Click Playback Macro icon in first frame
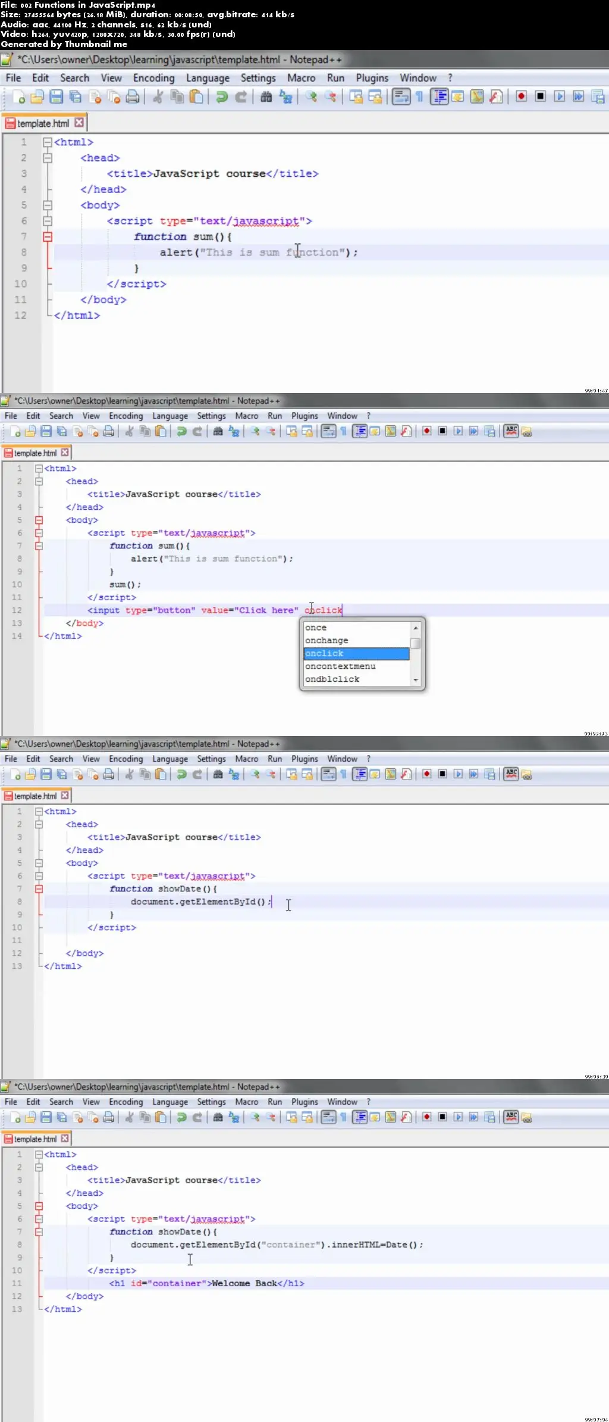The height and width of the screenshot is (1422, 609). pyautogui.click(x=560, y=96)
